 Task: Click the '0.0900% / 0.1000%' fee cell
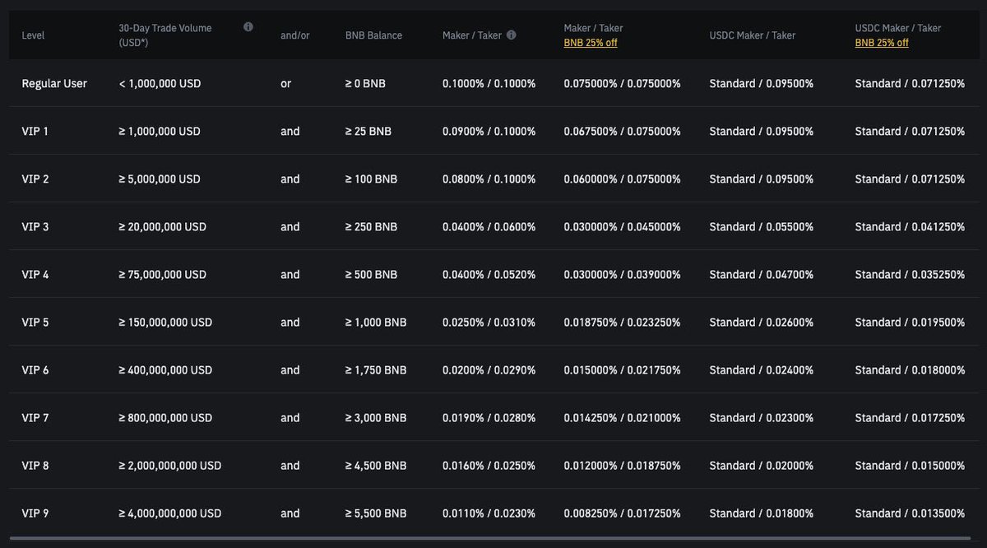click(x=489, y=131)
